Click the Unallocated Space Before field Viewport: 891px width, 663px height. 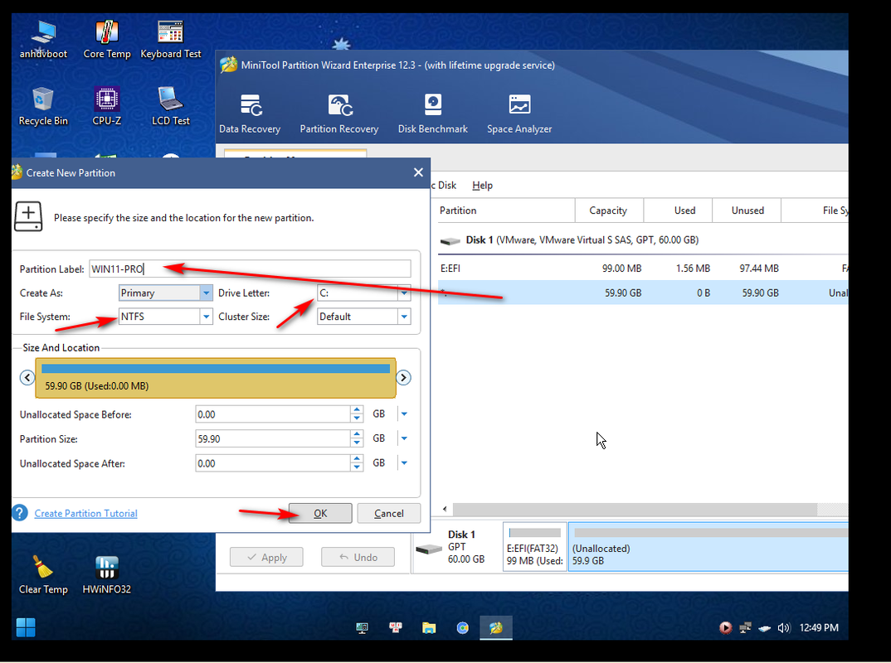[273, 414]
